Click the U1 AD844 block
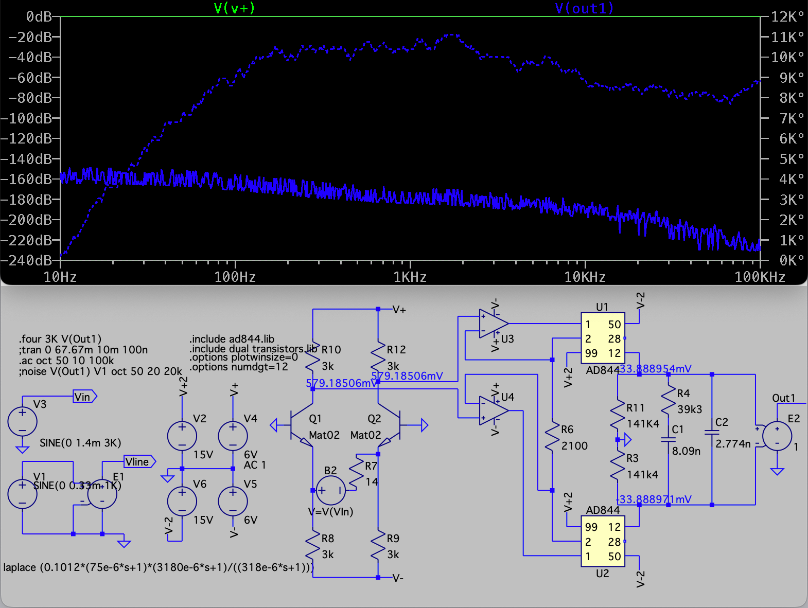The image size is (808, 608). coord(603,338)
